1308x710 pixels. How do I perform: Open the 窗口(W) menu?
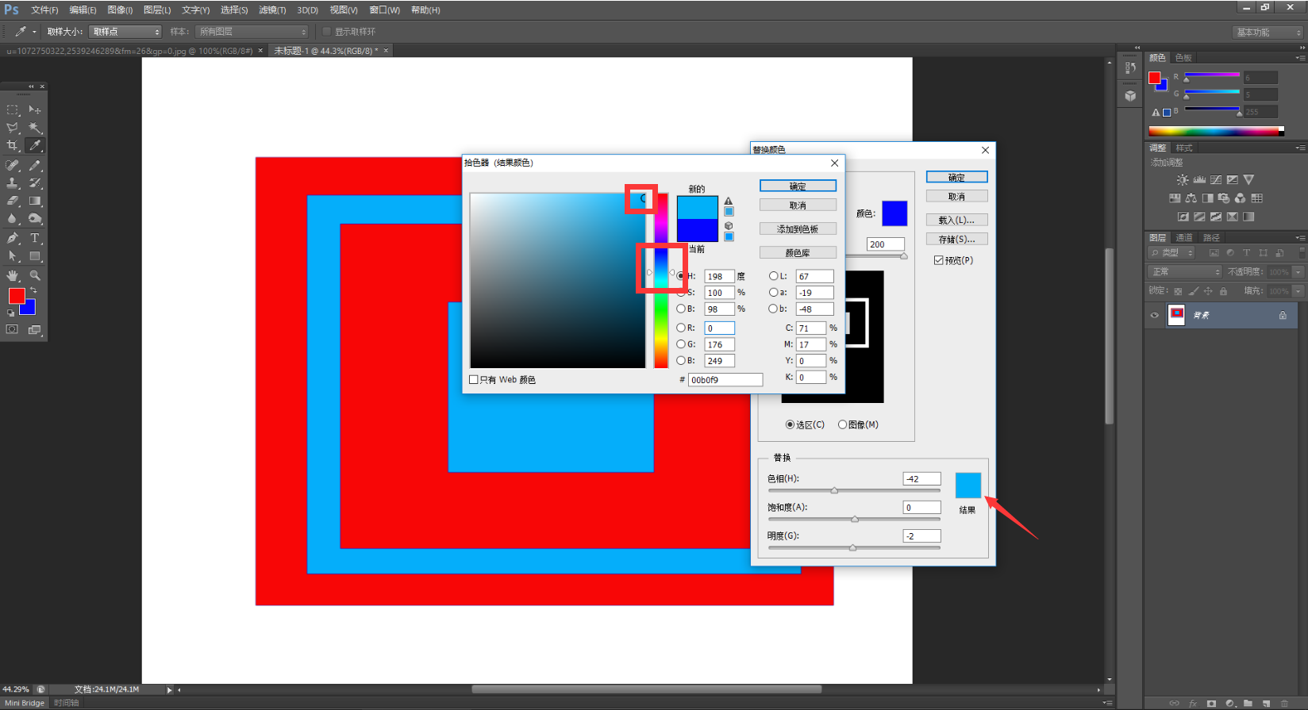click(384, 10)
